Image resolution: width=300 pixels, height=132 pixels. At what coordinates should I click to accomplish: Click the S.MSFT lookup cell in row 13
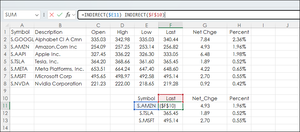(x=146, y=121)
